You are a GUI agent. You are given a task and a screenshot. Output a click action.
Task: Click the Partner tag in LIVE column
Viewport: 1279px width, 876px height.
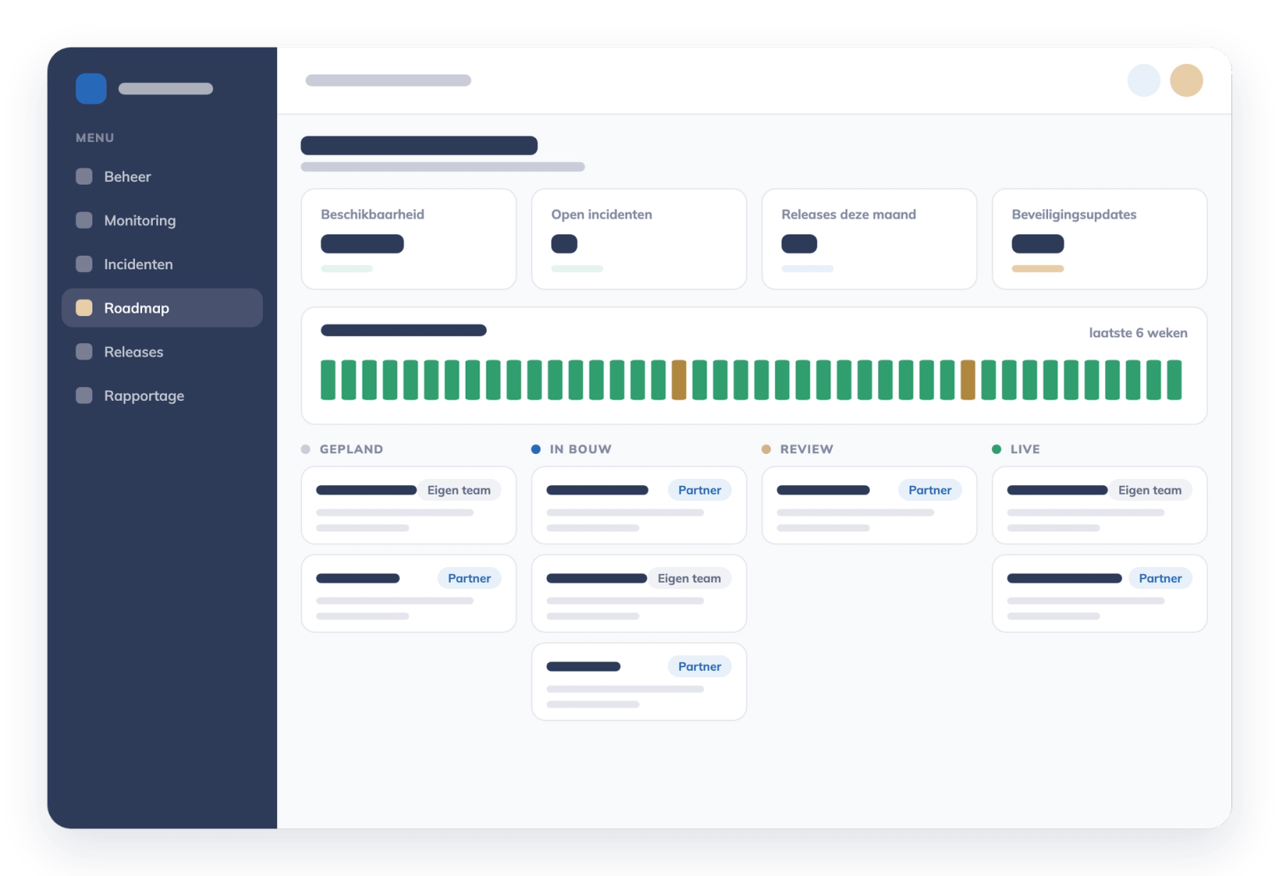(x=1160, y=578)
